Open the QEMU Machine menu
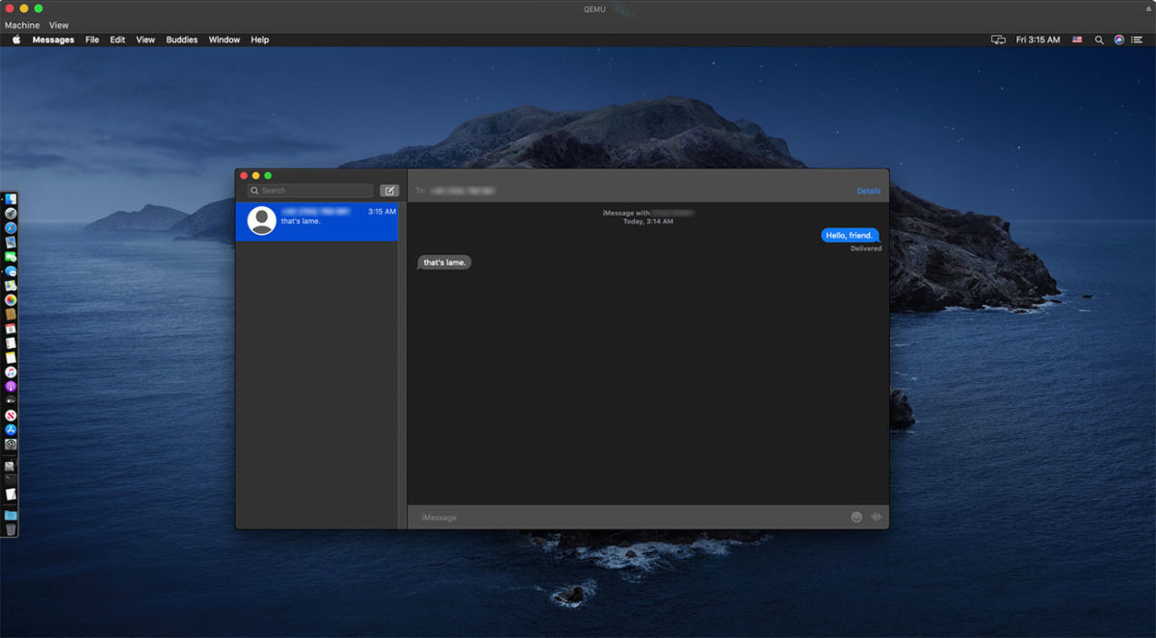 click(x=22, y=25)
